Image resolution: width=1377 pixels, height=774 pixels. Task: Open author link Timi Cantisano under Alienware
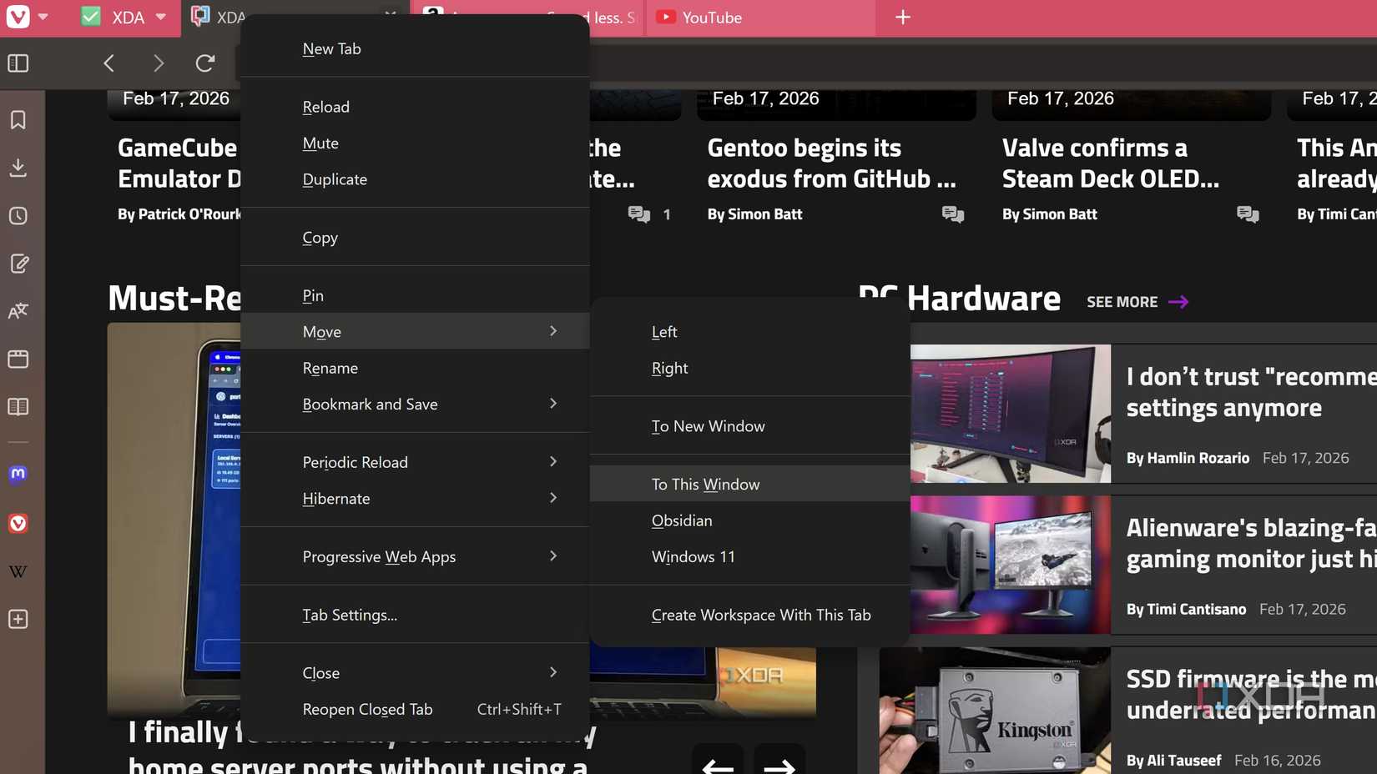1186,609
